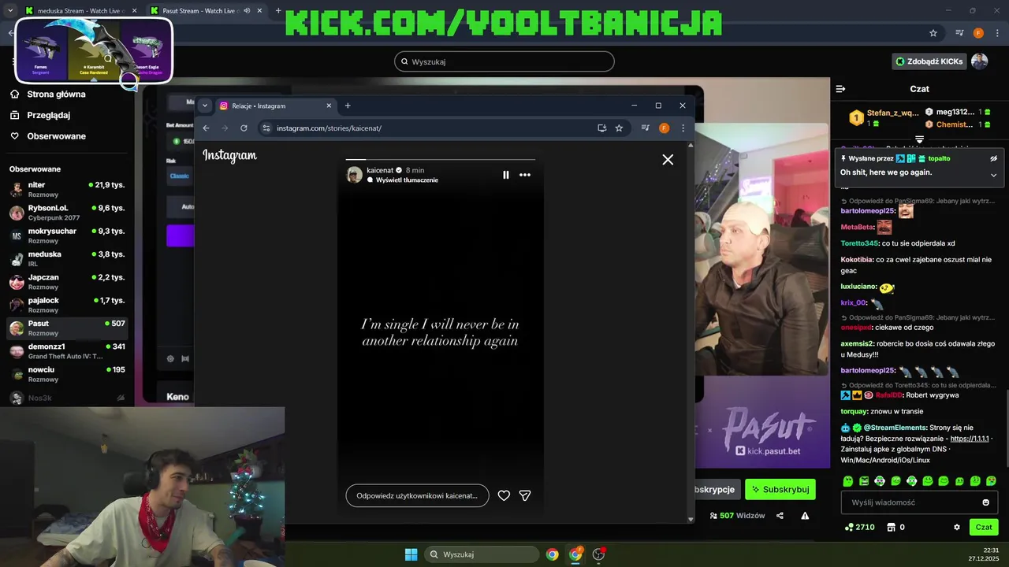The width and height of the screenshot is (1009, 567).
Task: Open background browser tab list dropdown
Action: 9,11
